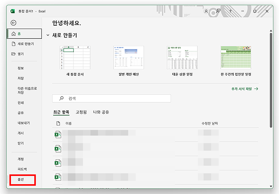This screenshot has width=279, height=194.
Task: Click the 추가 서식 파일 link
Action: pyautogui.click(x=245, y=89)
